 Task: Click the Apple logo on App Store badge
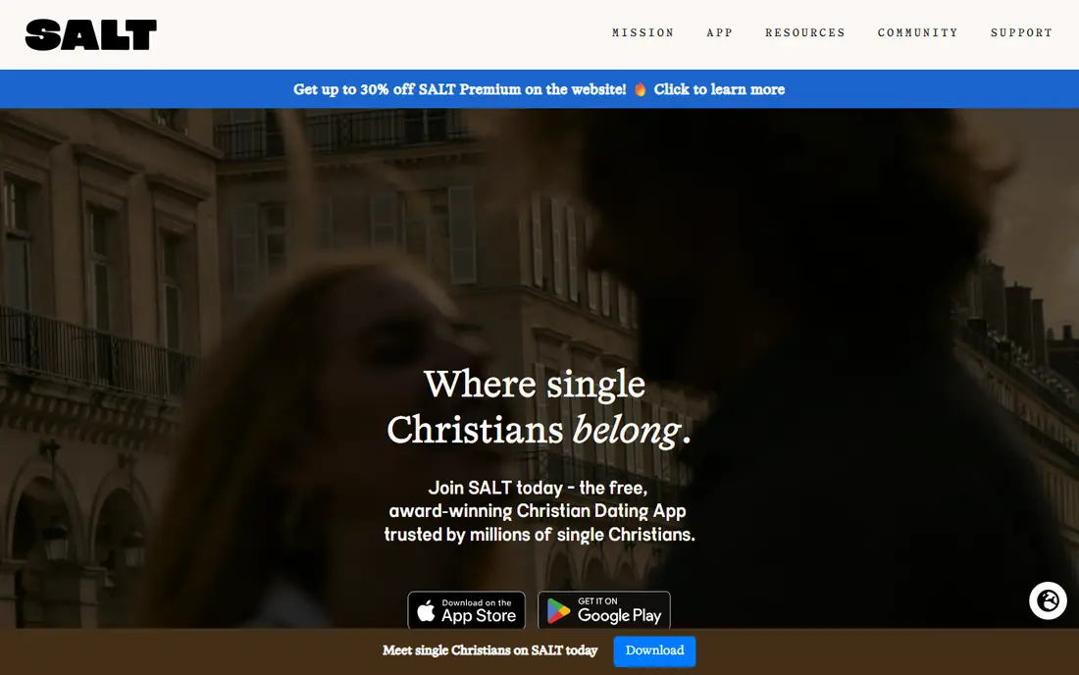click(x=426, y=611)
